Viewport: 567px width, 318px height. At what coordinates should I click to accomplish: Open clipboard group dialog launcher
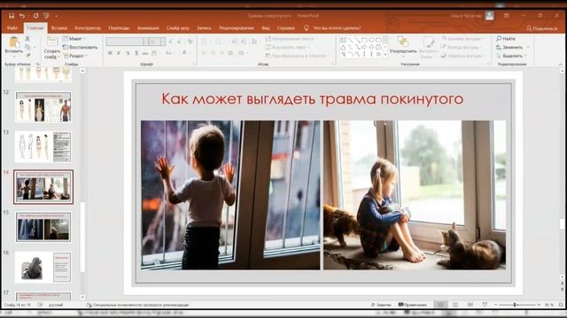coord(37,64)
